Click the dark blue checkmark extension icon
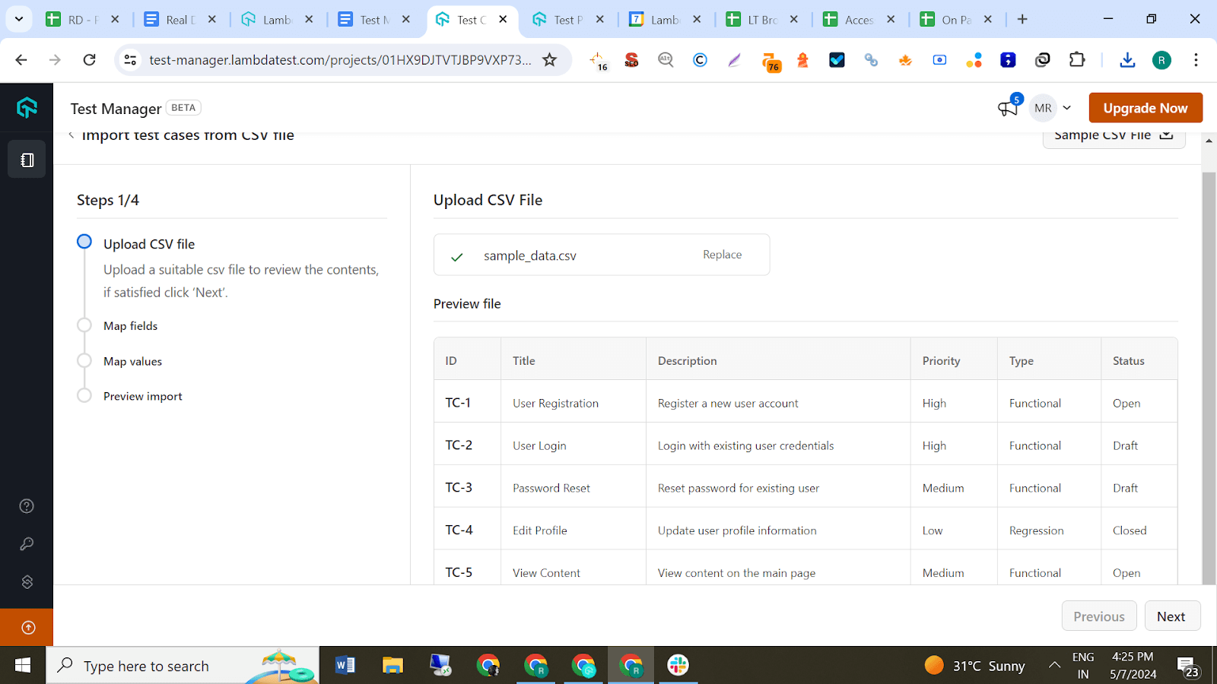 tap(837, 60)
